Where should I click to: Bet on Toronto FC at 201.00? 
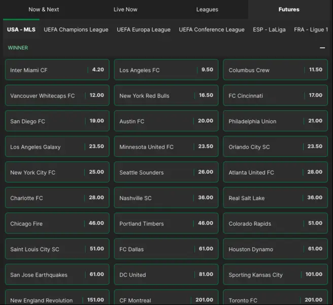[x=275, y=297]
